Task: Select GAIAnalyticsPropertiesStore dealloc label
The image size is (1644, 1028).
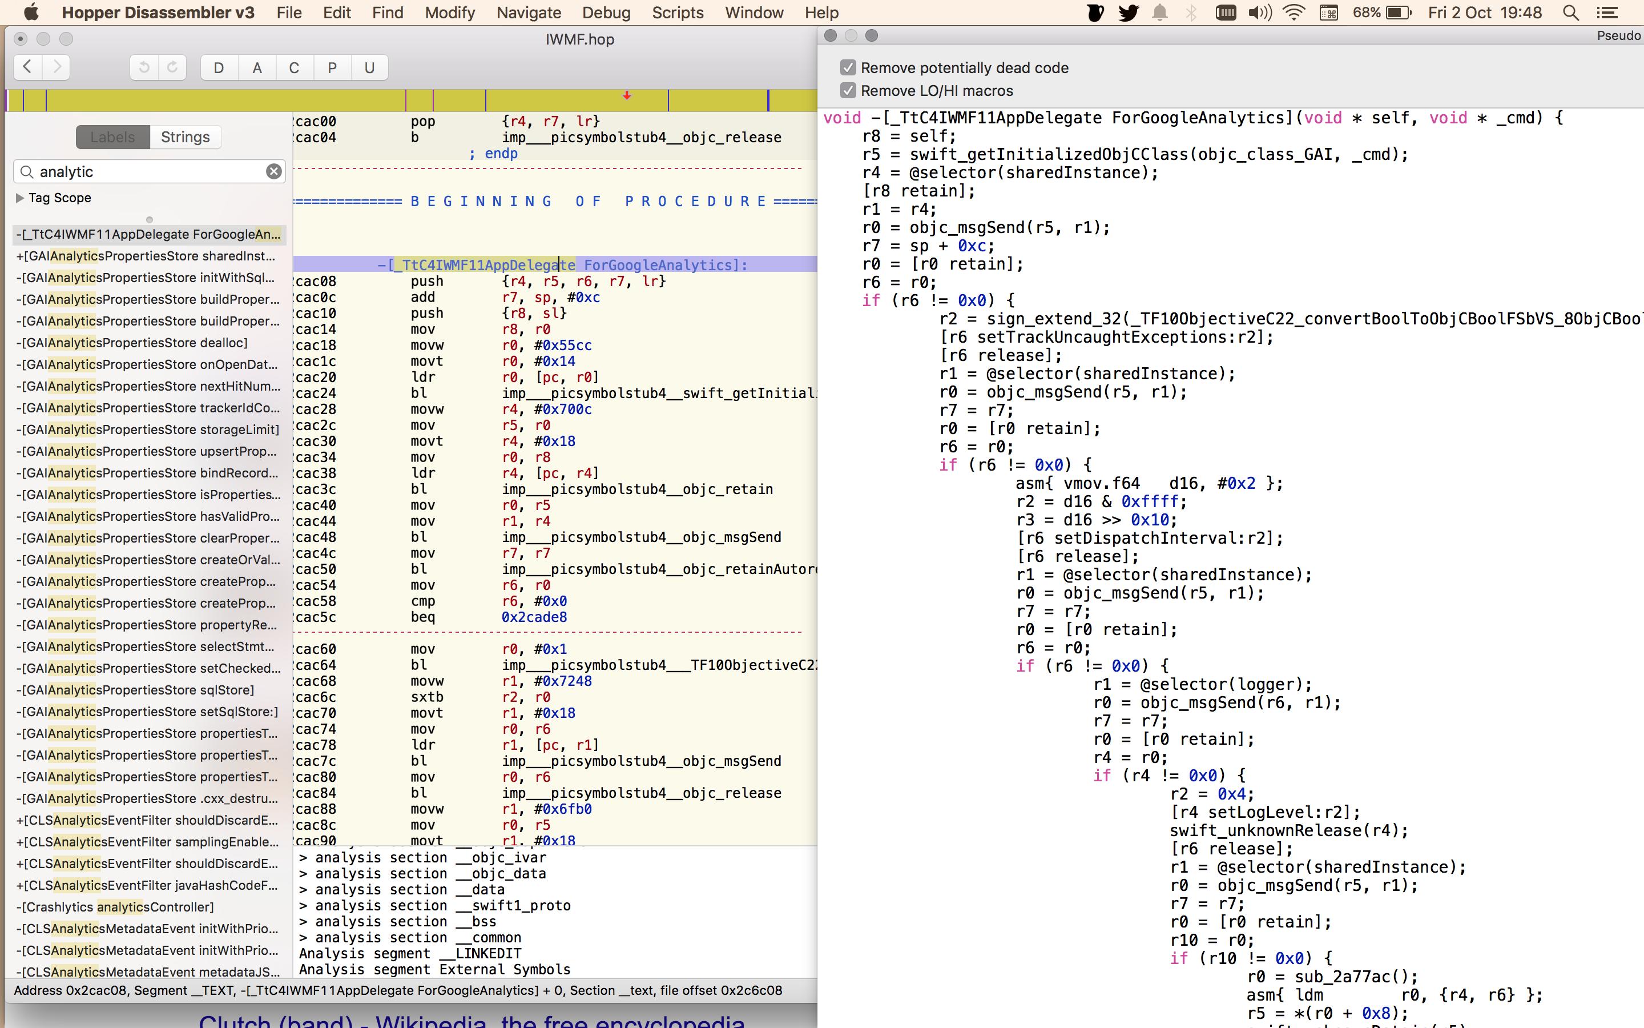Action: point(132,343)
